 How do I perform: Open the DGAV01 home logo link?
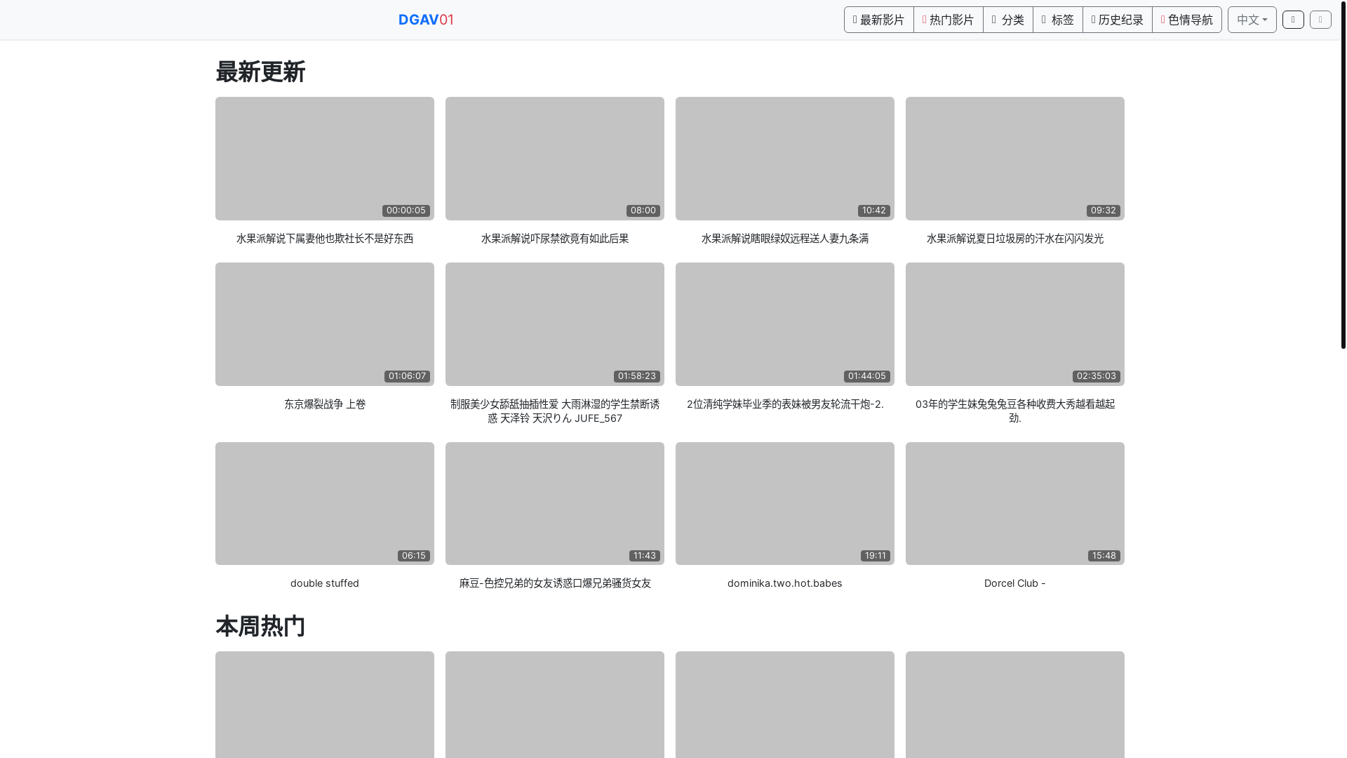(x=426, y=20)
